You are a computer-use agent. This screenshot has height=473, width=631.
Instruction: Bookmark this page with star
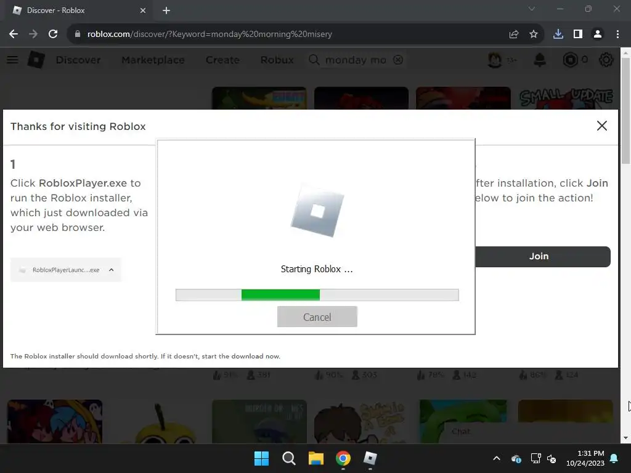tap(534, 34)
